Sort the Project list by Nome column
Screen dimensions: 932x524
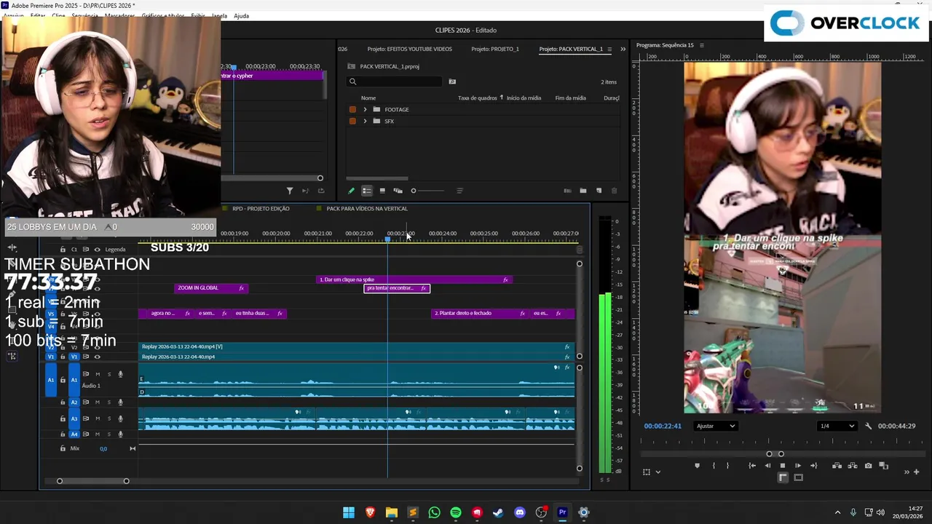click(368, 98)
